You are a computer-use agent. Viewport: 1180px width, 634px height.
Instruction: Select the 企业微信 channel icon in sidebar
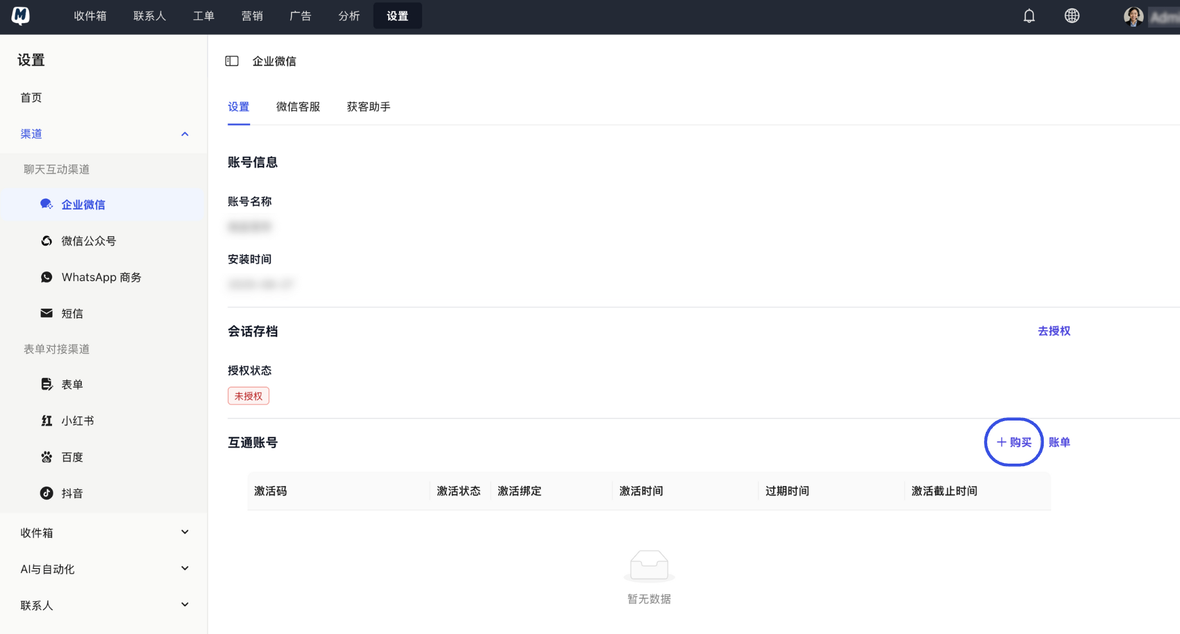(x=46, y=204)
